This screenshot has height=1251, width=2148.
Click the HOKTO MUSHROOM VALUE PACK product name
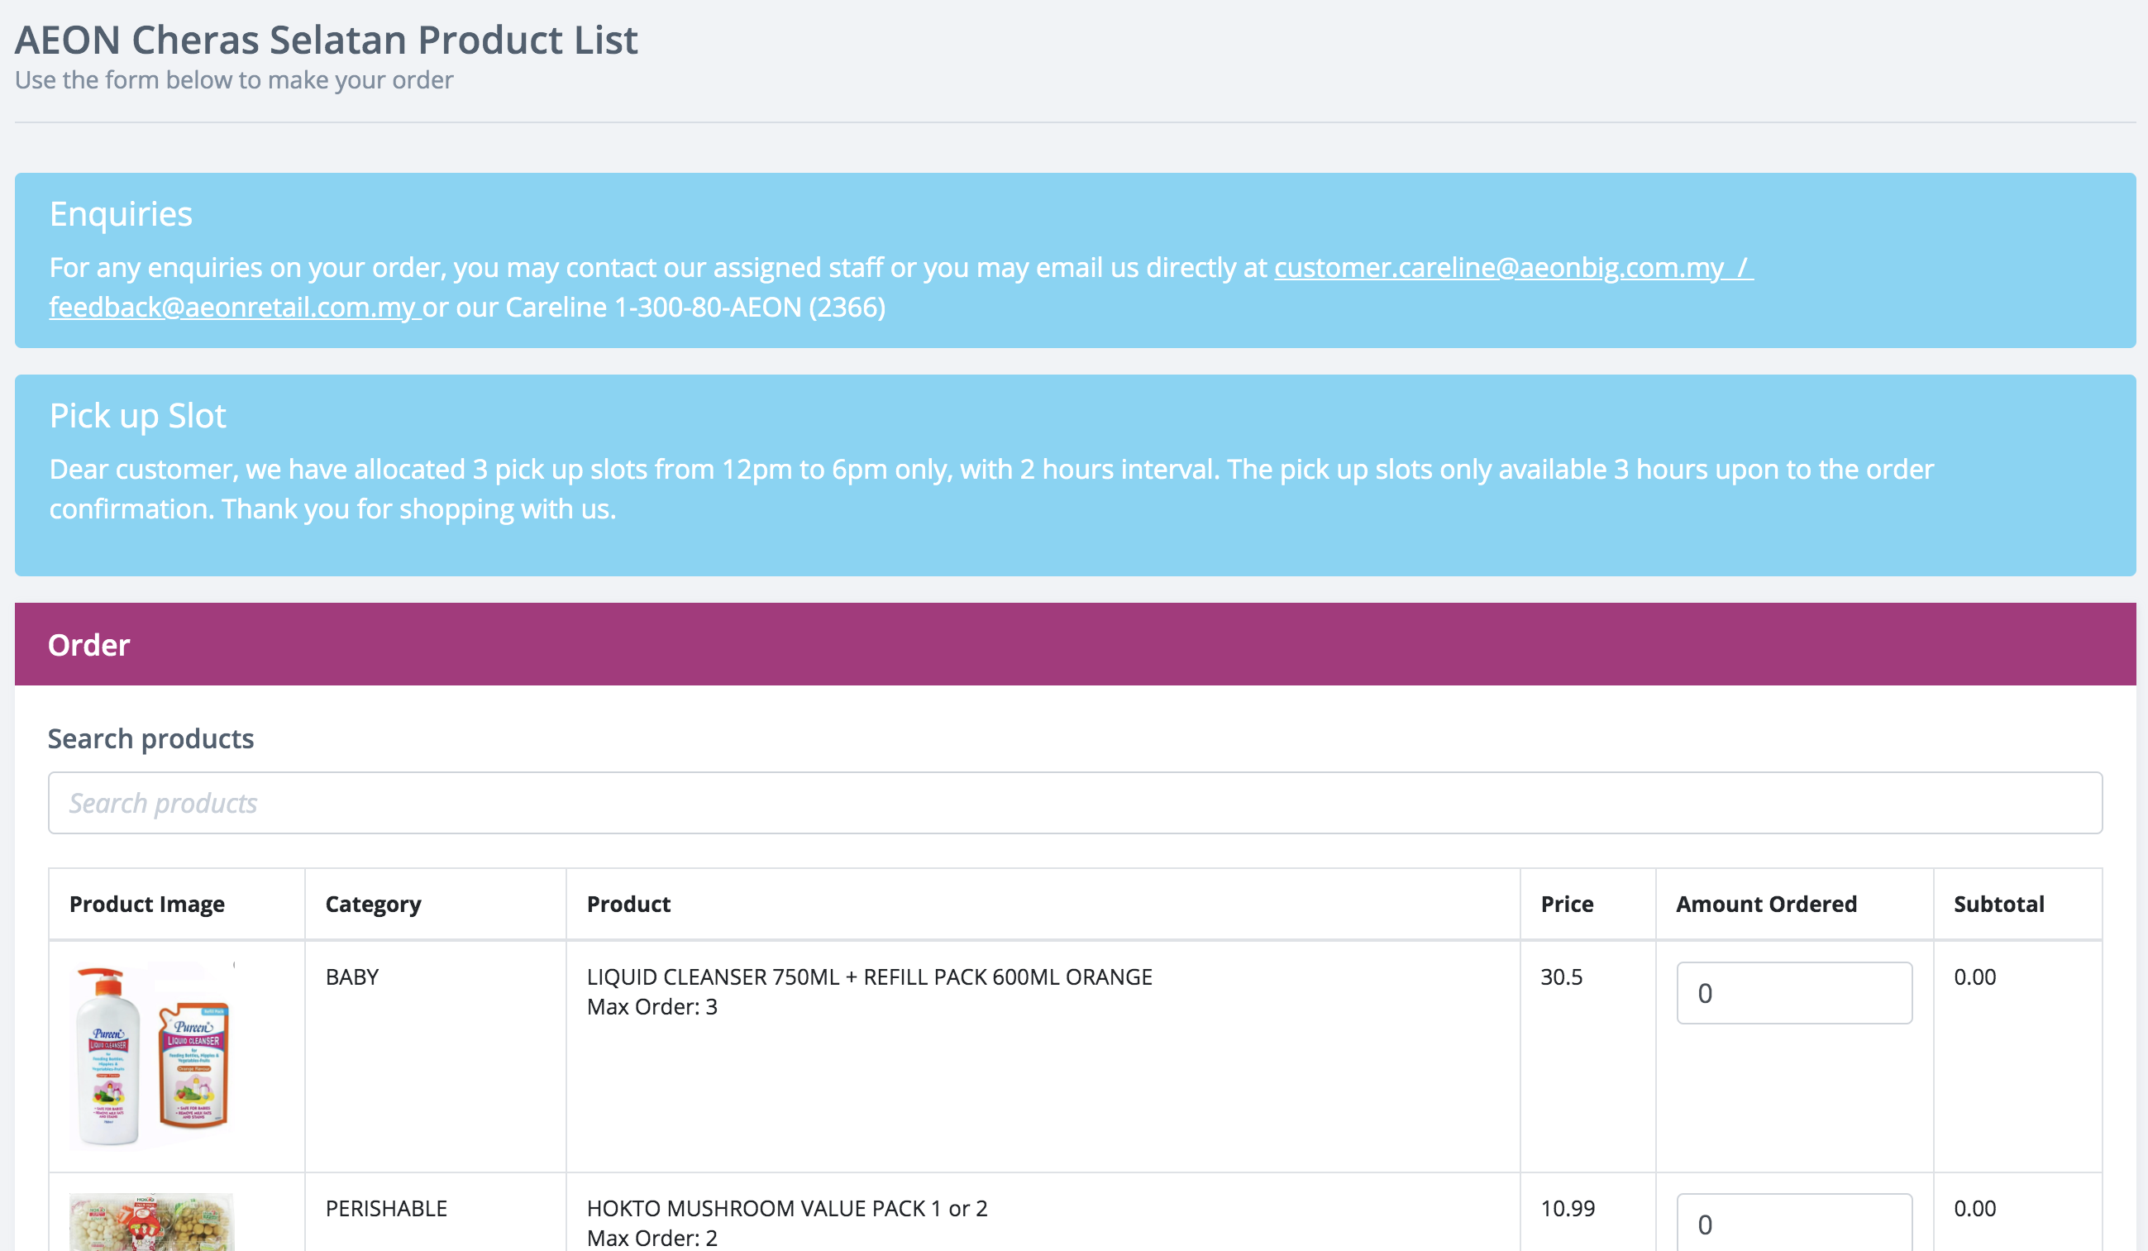[786, 1208]
